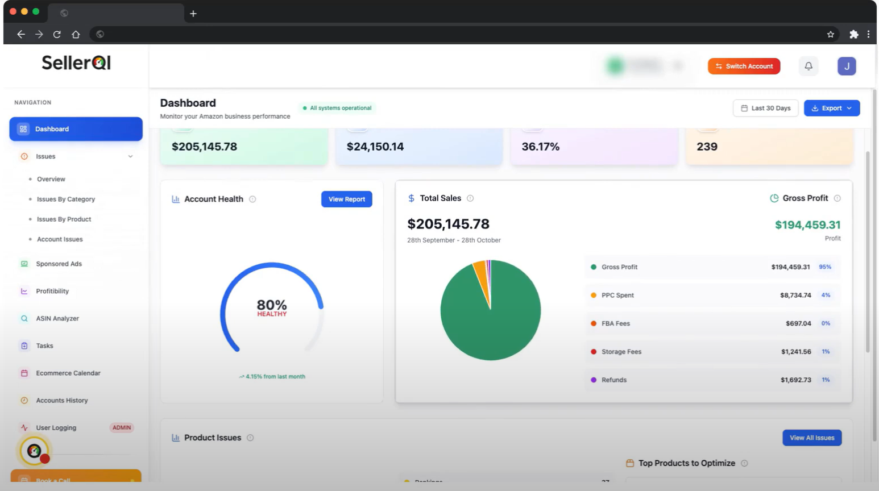The image size is (879, 491).
Task: Open the Last 30 Days date range picker
Action: [765, 108]
